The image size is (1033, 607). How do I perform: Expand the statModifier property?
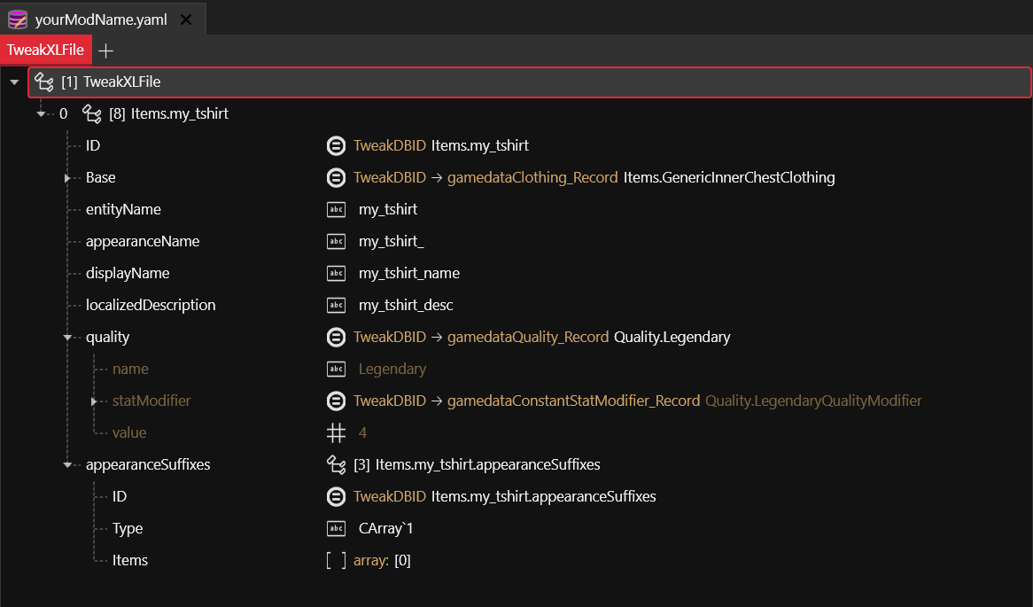click(94, 401)
